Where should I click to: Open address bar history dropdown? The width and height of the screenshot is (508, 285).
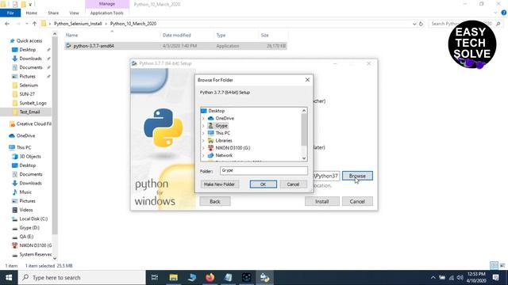pos(414,24)
